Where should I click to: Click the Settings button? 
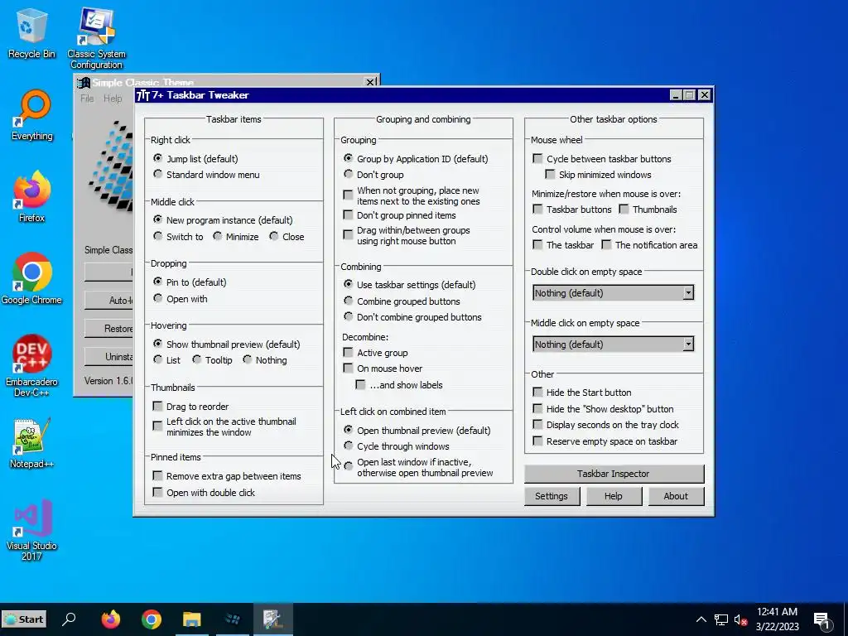tap(552, 496)
